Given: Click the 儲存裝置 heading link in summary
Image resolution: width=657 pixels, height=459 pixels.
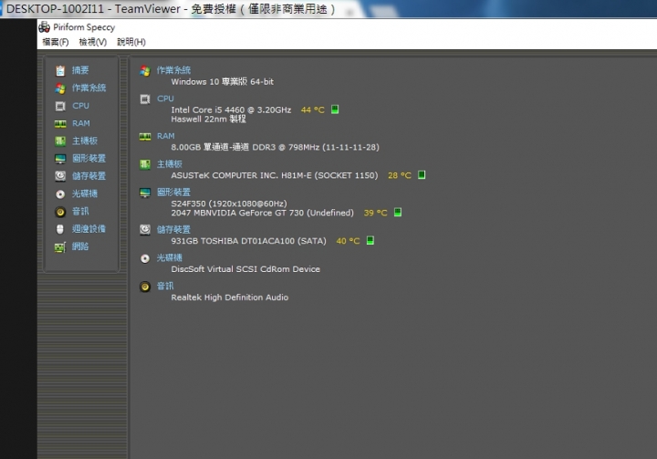Looking at the screenshot, I should 173,229.
